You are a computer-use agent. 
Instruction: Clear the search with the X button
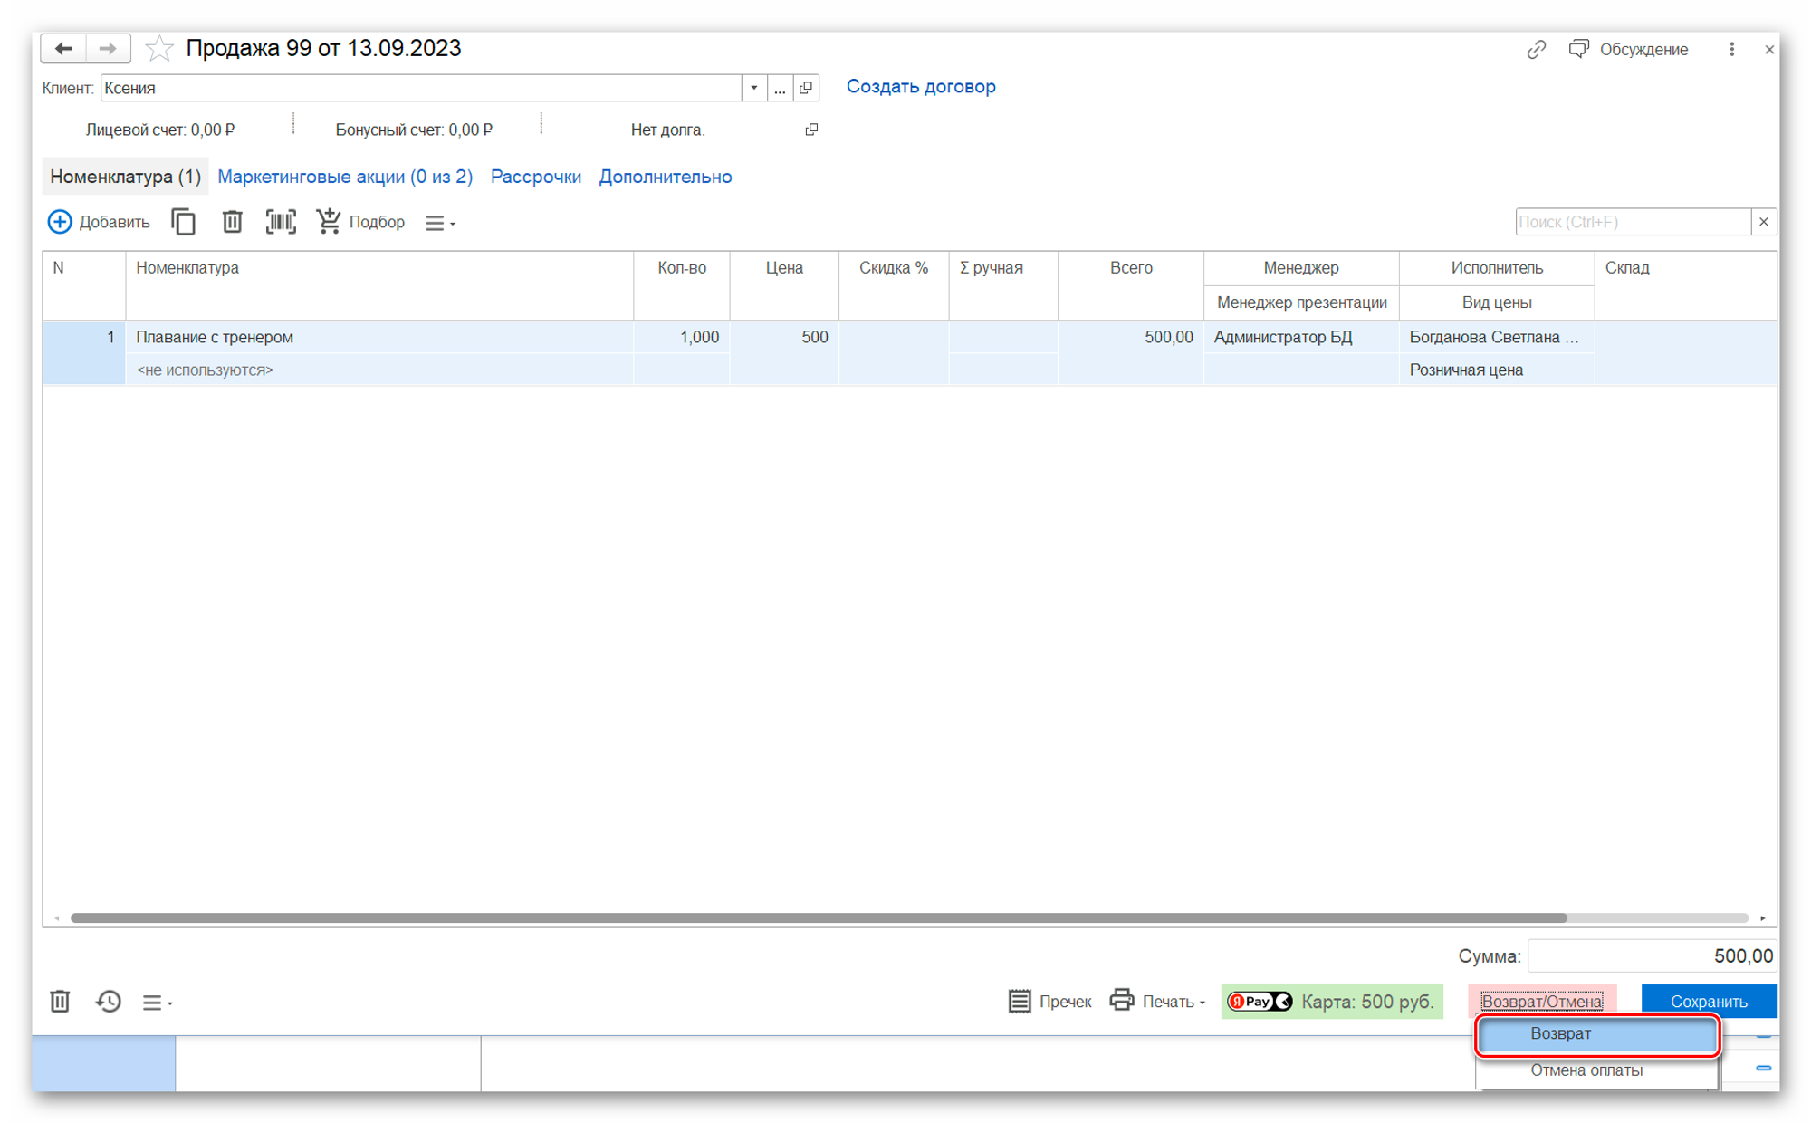(x=1763, y=222)
